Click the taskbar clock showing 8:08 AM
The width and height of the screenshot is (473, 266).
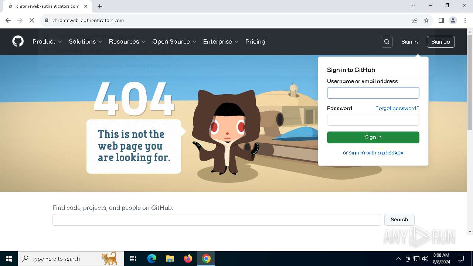pyautogui.click(x=441, y=259)
